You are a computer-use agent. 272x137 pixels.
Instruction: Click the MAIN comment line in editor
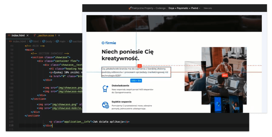click(35, 46)
